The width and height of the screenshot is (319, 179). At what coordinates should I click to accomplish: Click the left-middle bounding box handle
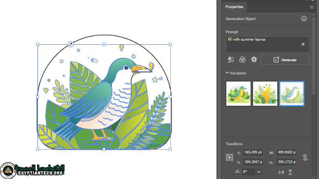coord(37,97)
